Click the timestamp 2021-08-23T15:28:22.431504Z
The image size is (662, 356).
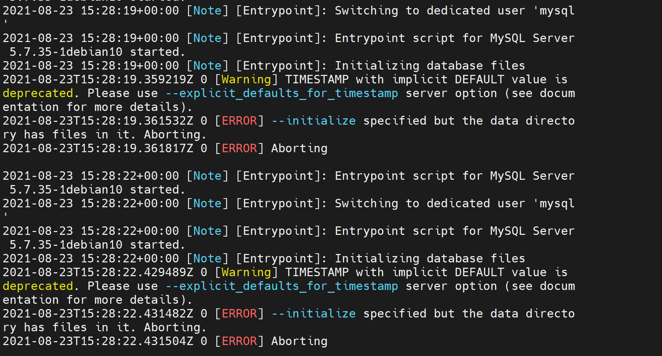(98, 341)
